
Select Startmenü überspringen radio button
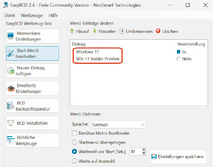[74, 142]
